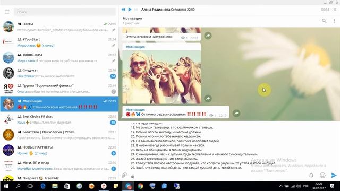Launch Microsoft Edge from the taskbar
The height and width of the screenshot is (191, 340).
tap(42, 186)
